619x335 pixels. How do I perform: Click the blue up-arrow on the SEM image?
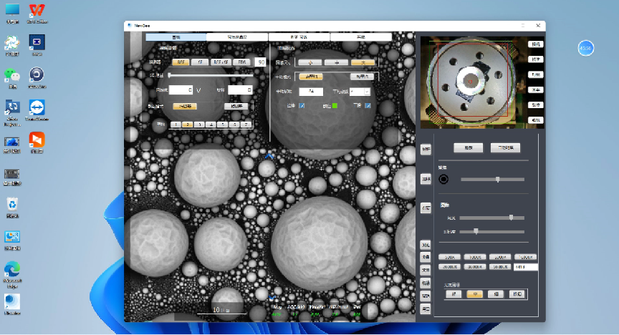(x=269, y=155)
